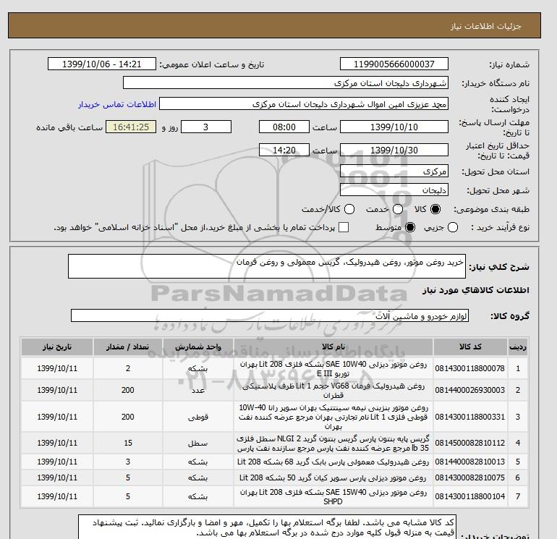This screenshot has height=539, width=557.
Task: Click the واحد شمارش column header
Action: pos(198,347)
